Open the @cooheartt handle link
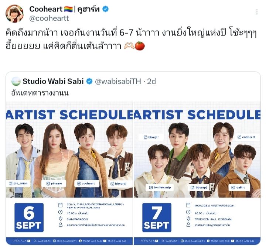 pos(49,18)
